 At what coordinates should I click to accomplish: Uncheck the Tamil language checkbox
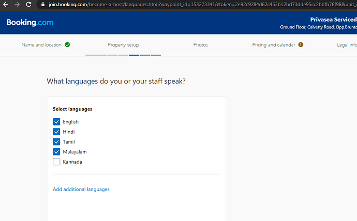coord(56,141)
